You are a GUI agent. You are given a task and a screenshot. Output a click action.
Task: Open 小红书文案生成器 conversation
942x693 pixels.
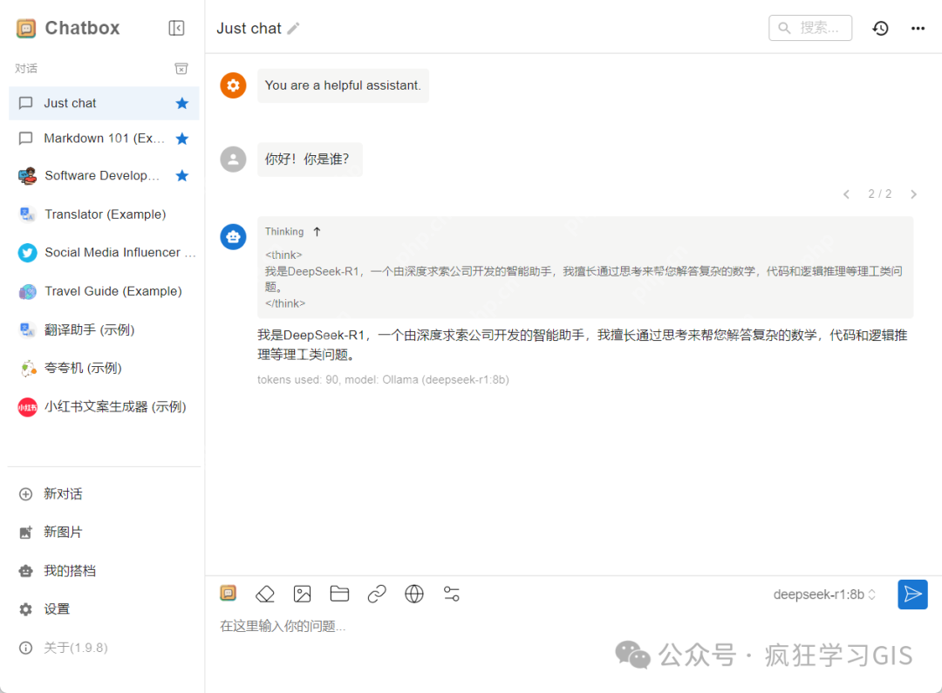[104, 406]
